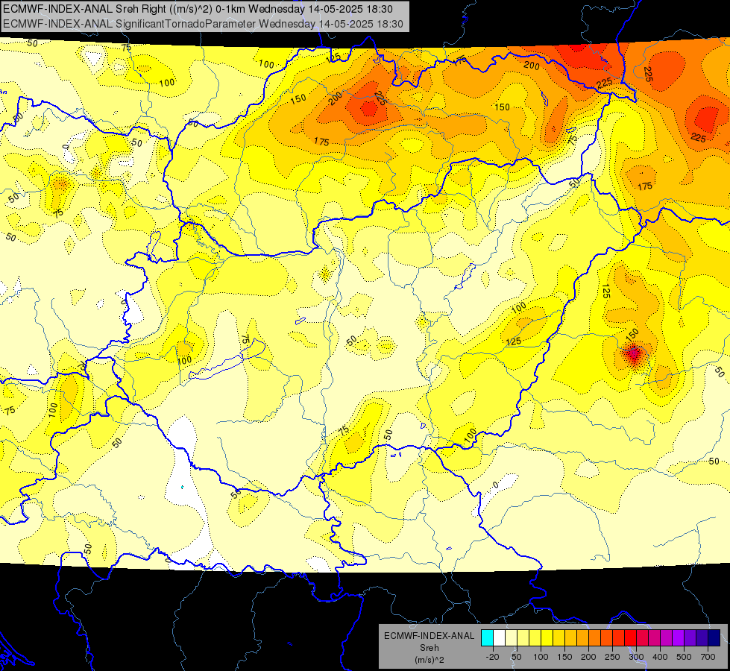This screenshot has width=730, height=671.
Task: Click the 300 value on the legend scale
Action: [636, 657]
